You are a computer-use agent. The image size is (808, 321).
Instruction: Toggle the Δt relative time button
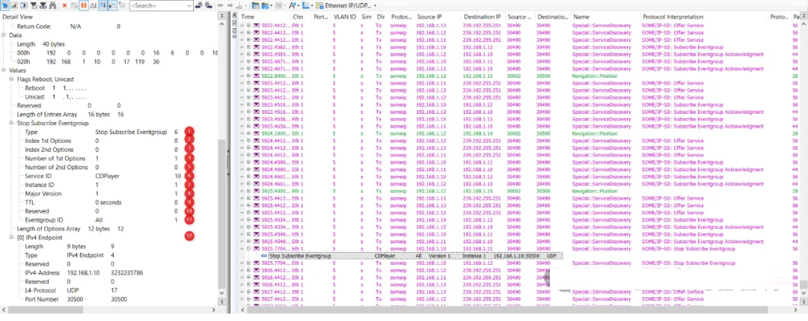point(94,5)
